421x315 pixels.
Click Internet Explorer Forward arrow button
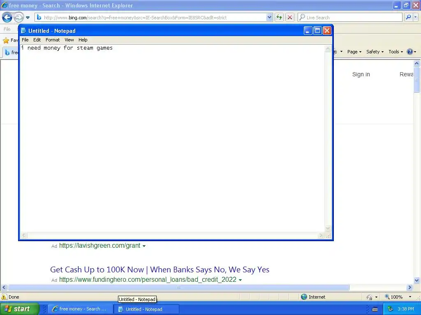click(x=19, y=18)
